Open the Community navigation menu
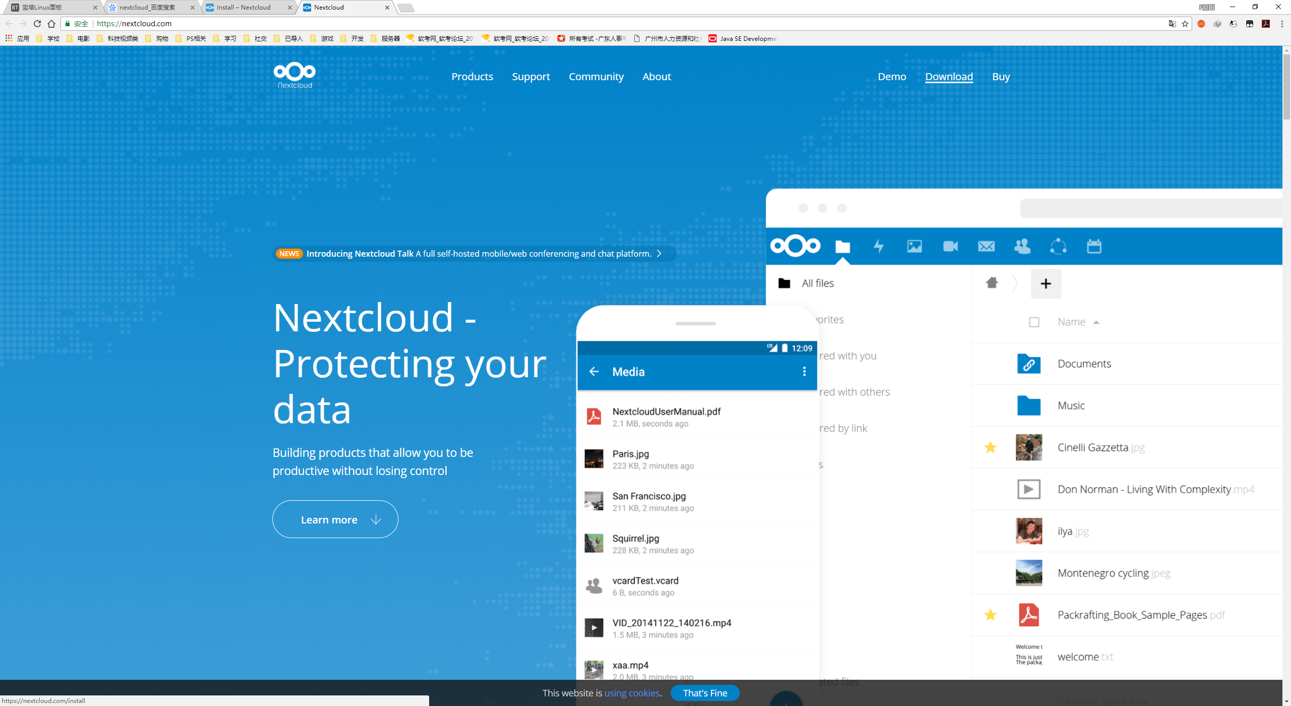The height and width of the screenshot is (706, 1291). tap(596, 77)
